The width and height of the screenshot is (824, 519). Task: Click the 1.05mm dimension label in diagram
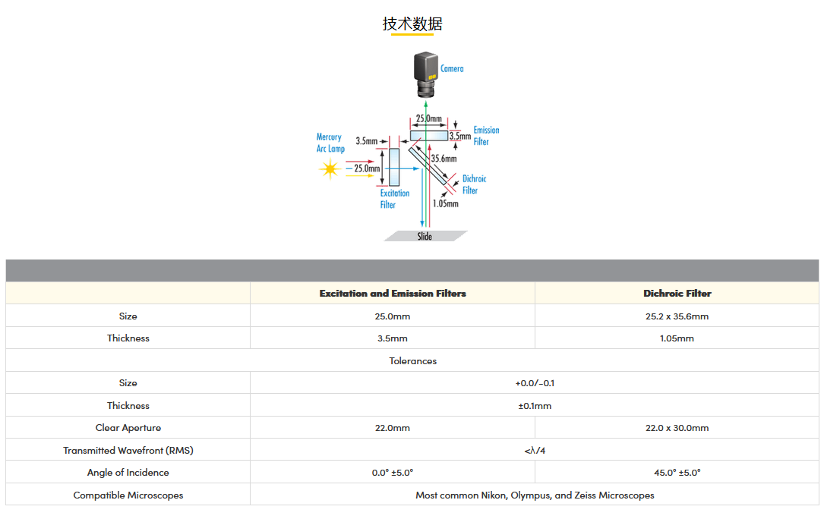coord(446,203)
